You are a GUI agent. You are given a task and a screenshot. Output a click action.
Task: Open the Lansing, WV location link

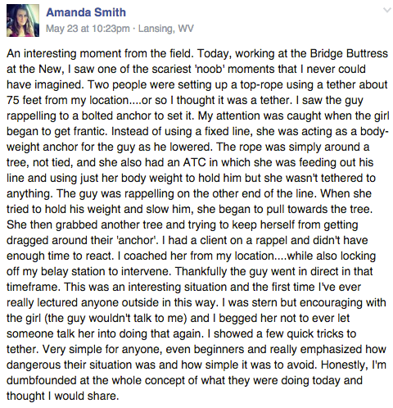[x=166, y=29]
